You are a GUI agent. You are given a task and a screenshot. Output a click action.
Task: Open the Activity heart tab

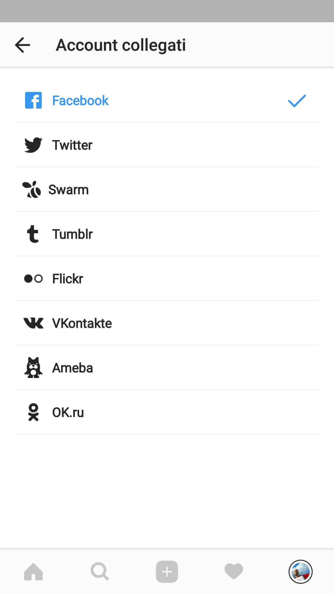(234, 572)
